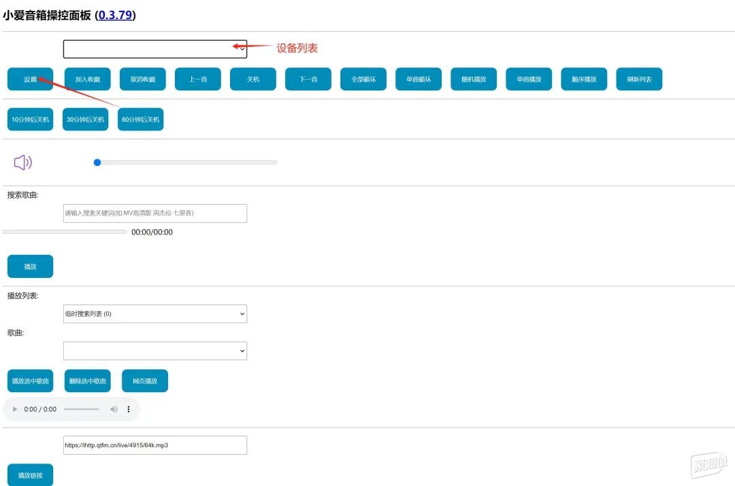Image resolution: width=735 pixels, height=486 pixels.
Task: Open the 歌曲 song selection dropdown
Action: (155, 351)
